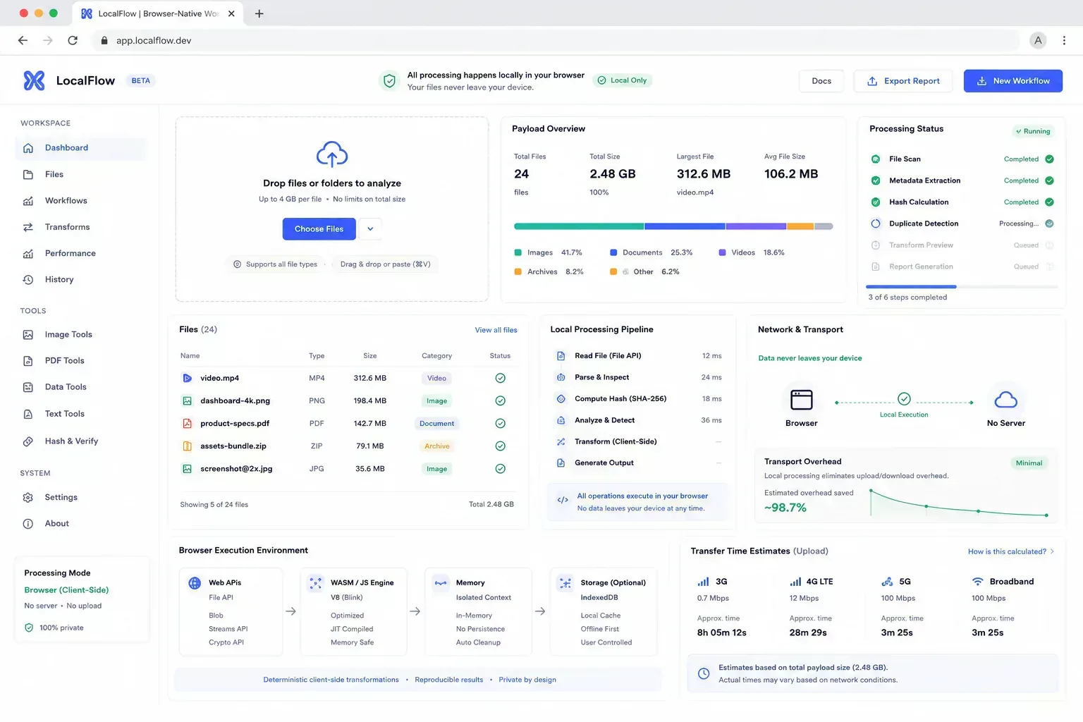Click Metadata Extraction completed status check

(1049, 180)
